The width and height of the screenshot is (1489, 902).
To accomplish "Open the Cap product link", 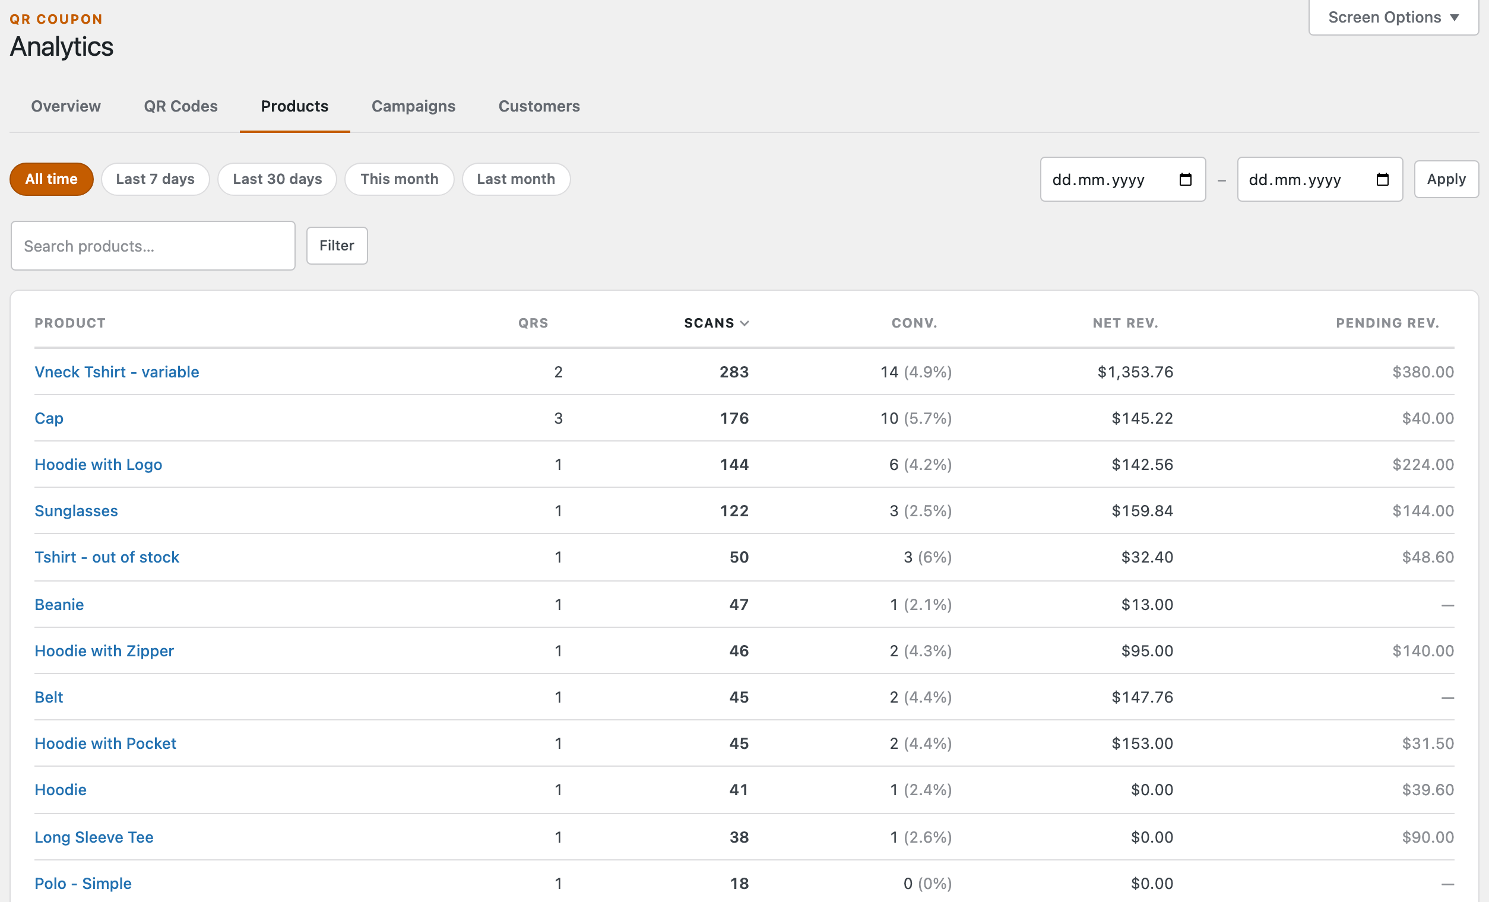I will (49, 419).
